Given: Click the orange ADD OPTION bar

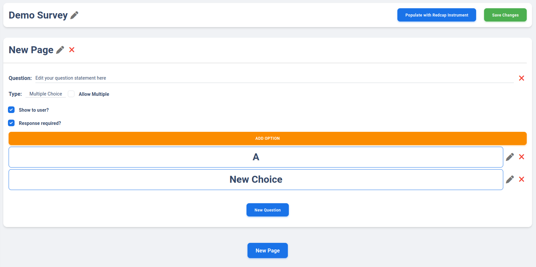Looking at the screenshot, I should click(x=267, y=138).
